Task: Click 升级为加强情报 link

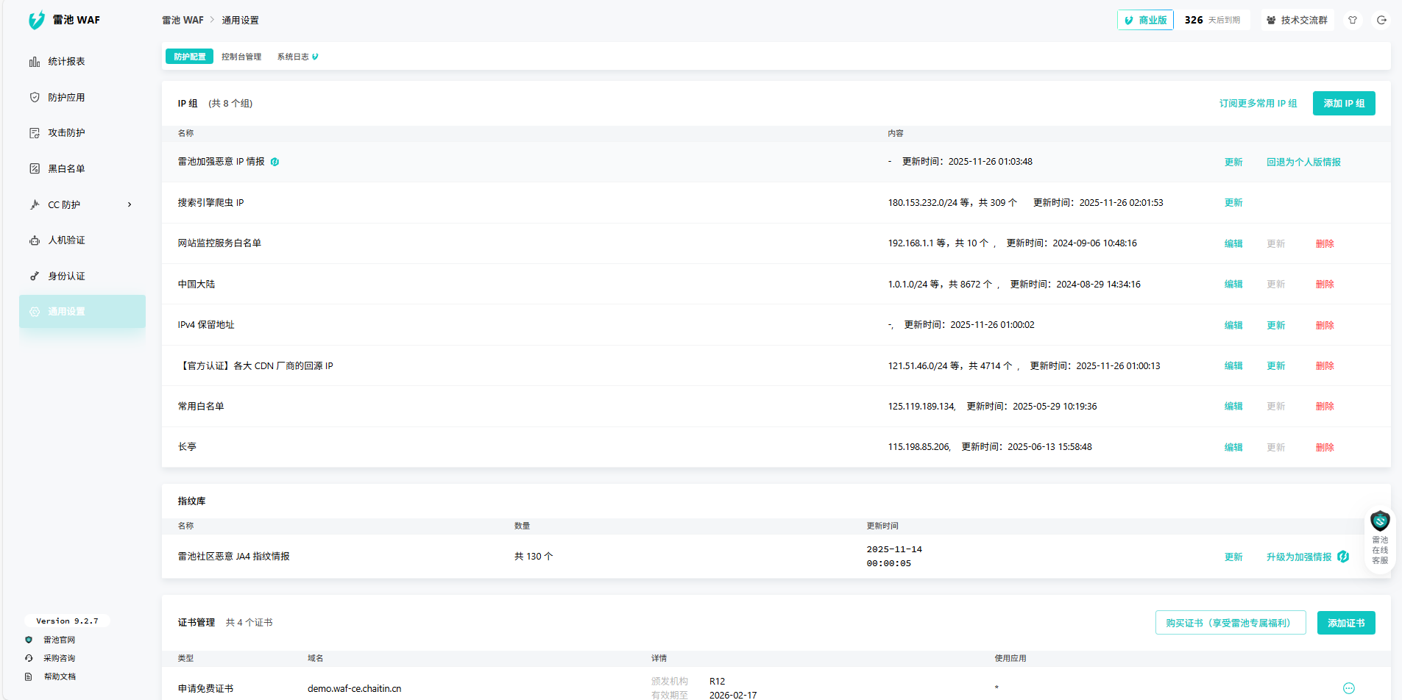Action: pos(1299,557)
